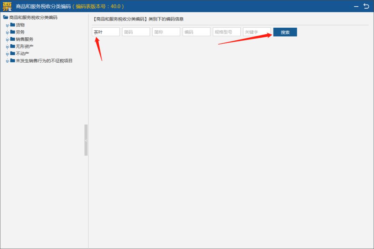Minimize the tax classification code window

pos(356,7)
